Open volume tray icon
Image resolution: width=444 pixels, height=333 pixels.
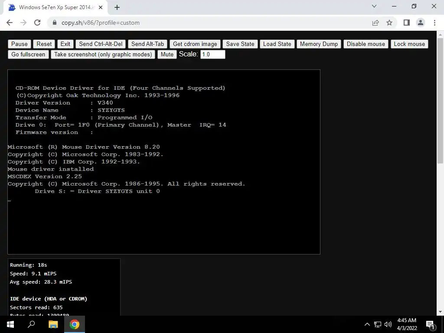[388, 324]
